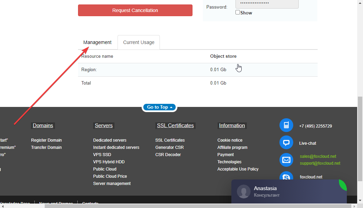Click the phone contact icon
The height and width of the screenshot is (208, 363).
(x=286, y=125)
